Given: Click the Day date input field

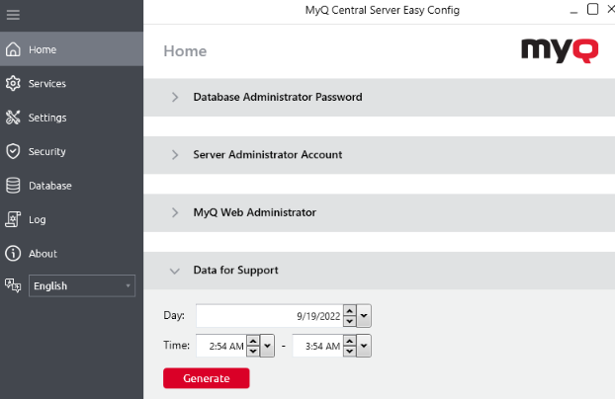Looking at the screenshot, I should coord(267,316).
